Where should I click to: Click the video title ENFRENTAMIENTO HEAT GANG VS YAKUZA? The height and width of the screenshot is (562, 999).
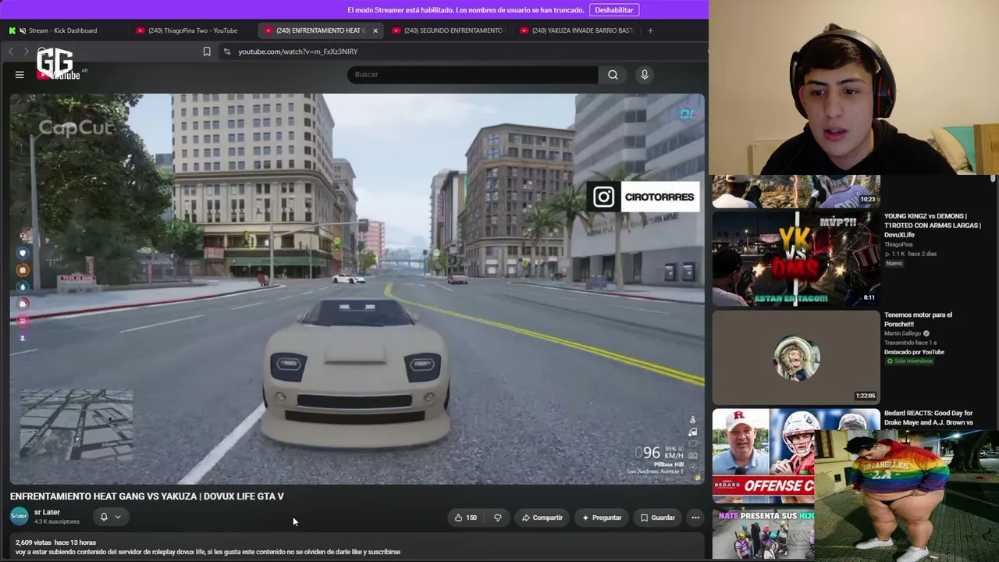(x=147, y=496)
